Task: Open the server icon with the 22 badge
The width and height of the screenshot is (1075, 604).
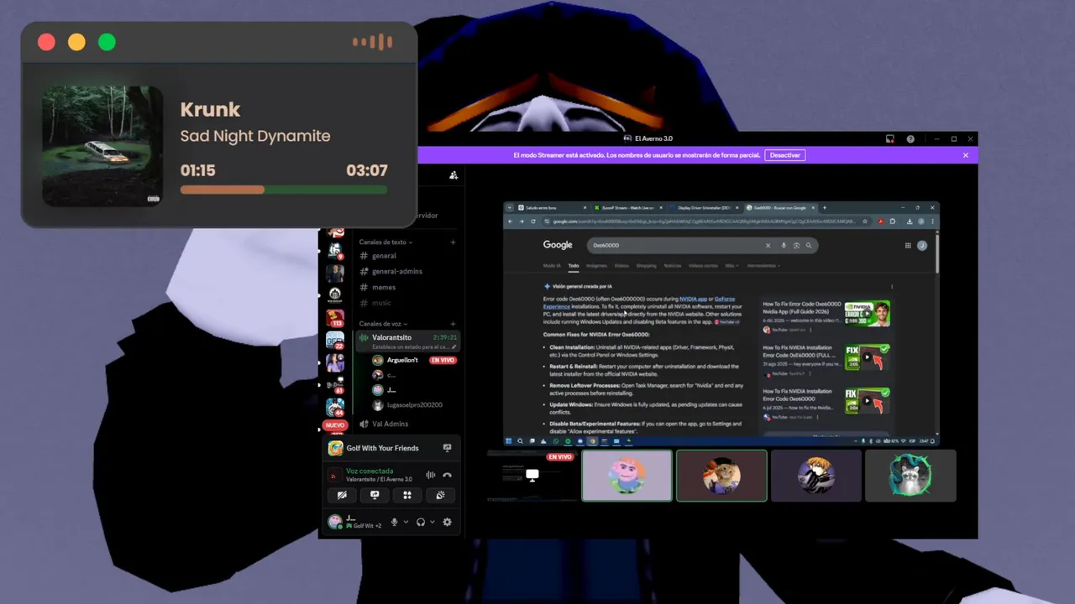Action: coord(335,341)
